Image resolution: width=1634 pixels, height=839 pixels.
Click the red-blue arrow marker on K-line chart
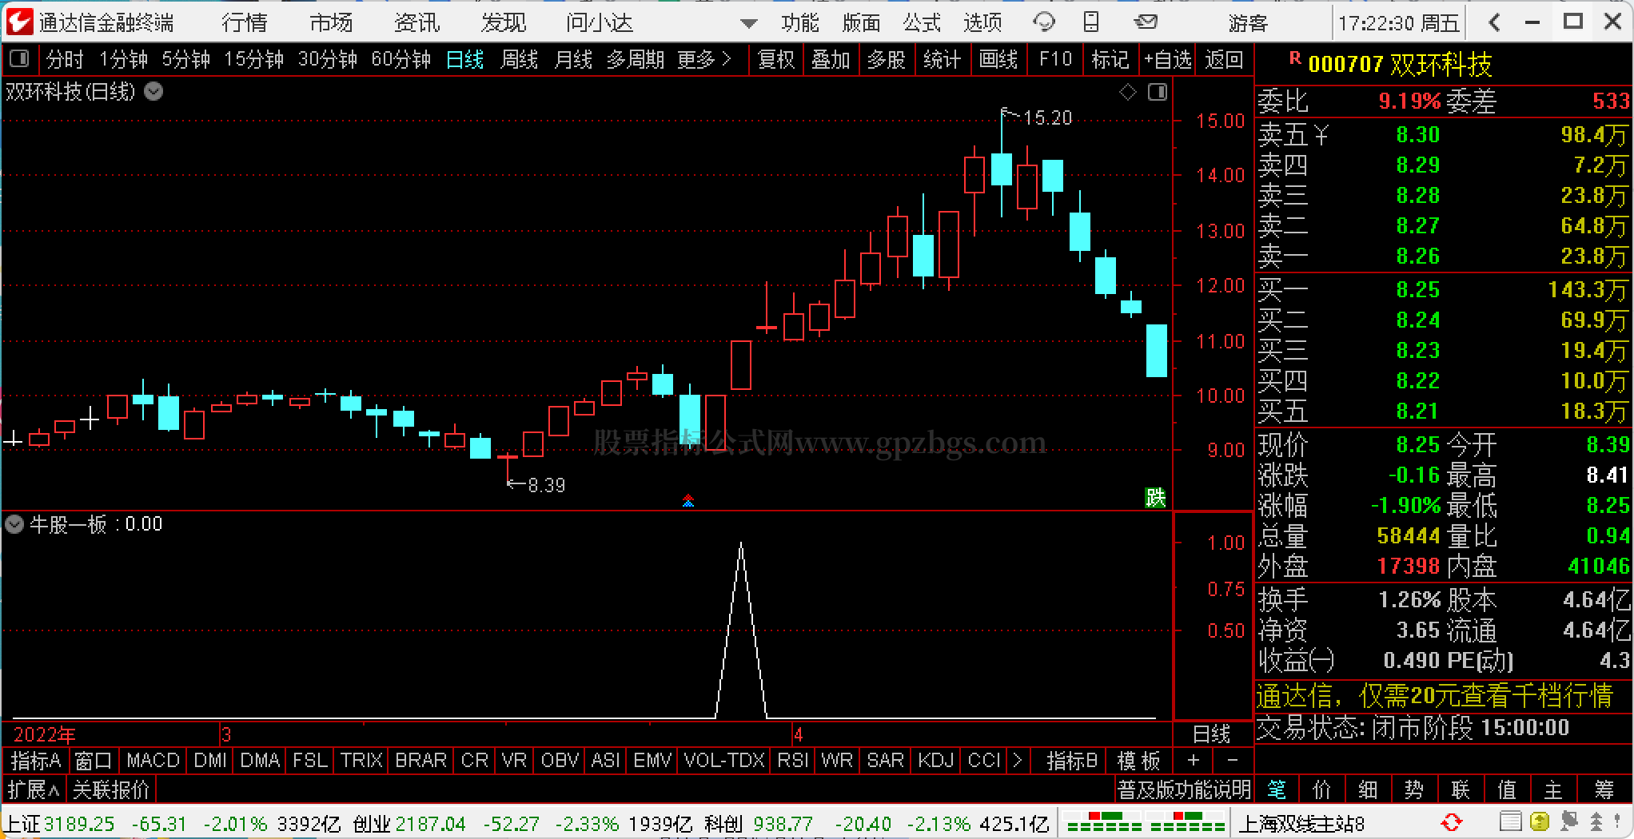click(x=688, y=500)
